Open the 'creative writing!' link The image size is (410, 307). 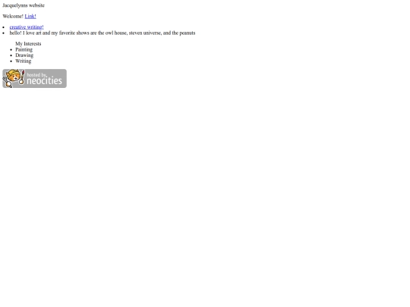tap(27, 27)
